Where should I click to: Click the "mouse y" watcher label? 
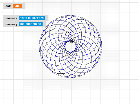12,24
